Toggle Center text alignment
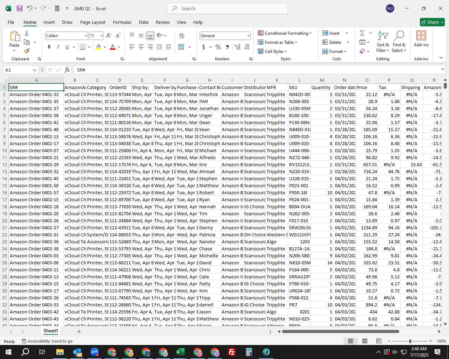Screen dimensions: 449x359 (x=141, y=47)
